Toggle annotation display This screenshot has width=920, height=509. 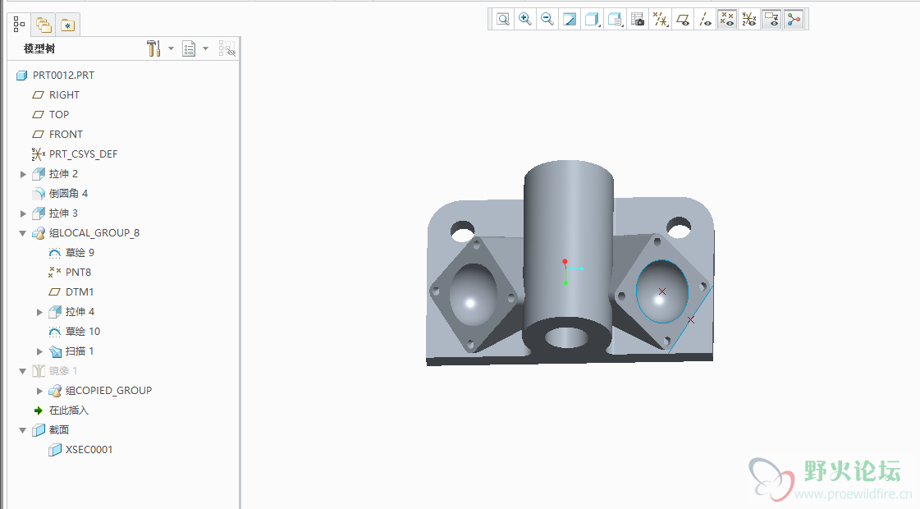tap(771, 20)
